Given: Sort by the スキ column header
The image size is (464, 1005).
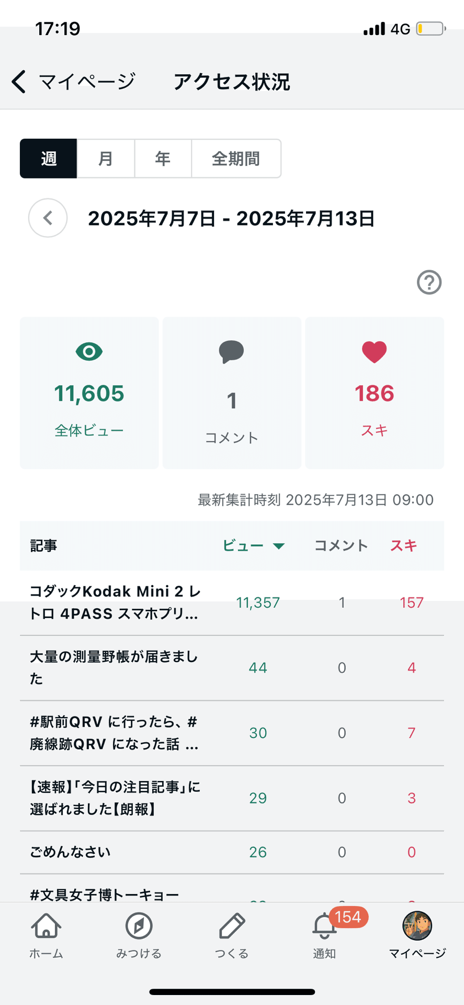Looking at the screenshot, I should click(403, 545).
